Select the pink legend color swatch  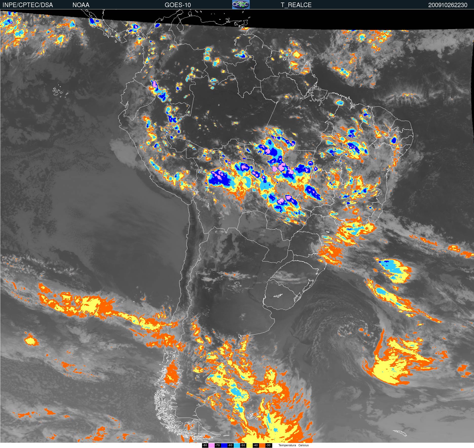tap(211, 445)
